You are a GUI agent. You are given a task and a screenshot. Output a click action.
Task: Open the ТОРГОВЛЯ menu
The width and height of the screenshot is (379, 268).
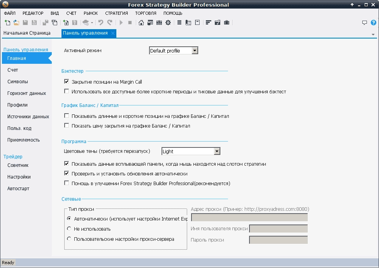(146, 13)
